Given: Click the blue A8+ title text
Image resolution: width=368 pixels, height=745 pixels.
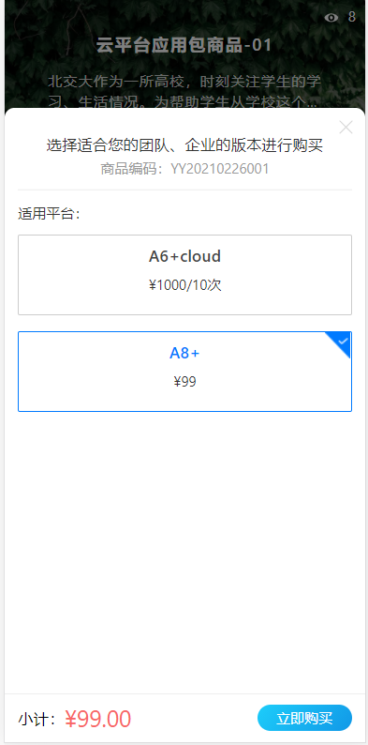Looking at the screenshot, I should point(185,353).
